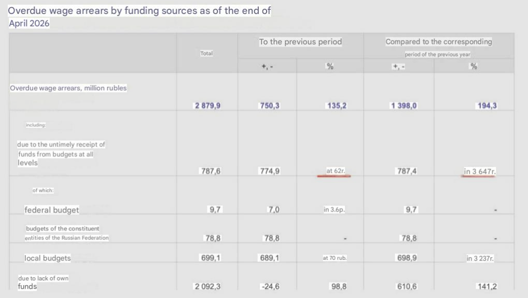Select the 'federal budget' row label
This screenshot has width=528, height=298.
(51, 210)
